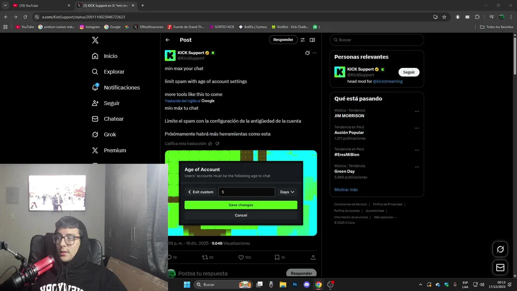
Task: Open Windows Start menu
Action: [x=187, y=285]
